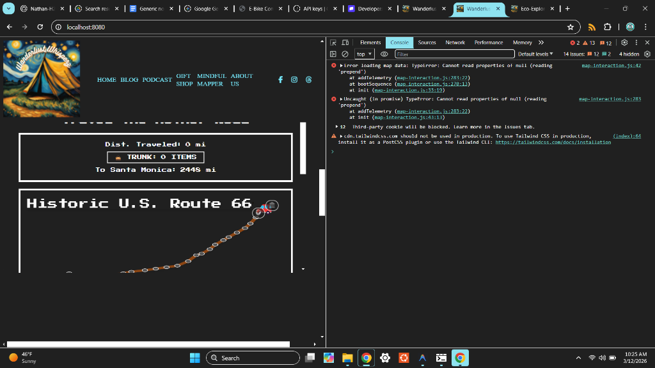655x368 pixels.
Task: Clear console with the ban icon
Action: 345,54
